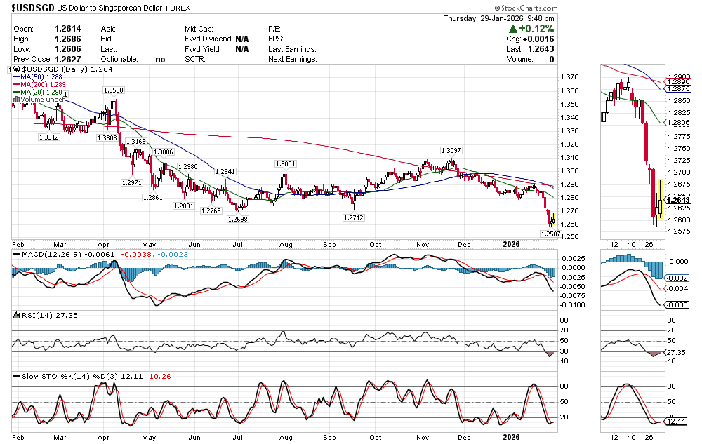Screen dimensions: 702x444
Task: Click the blue 1.2875 MA tag in zoom panel
Action: tap(678, 89)
